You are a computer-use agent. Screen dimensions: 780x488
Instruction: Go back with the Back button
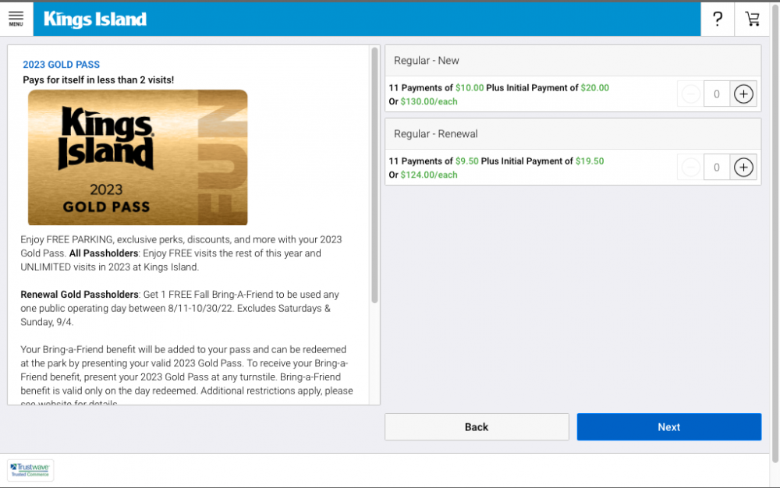[x=477, y=427]
